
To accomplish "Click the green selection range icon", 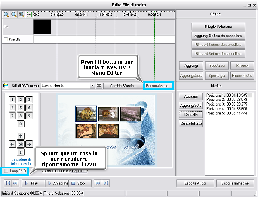I will pos(29,14).
